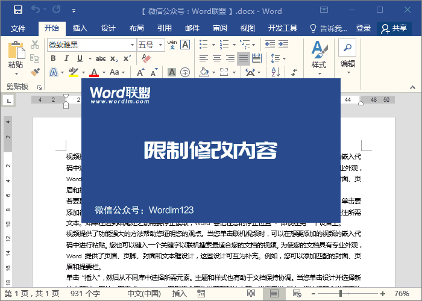Open the Customize Quick Access Toolbar dropdown
422x301 pixels.
[x=74, y=11]
